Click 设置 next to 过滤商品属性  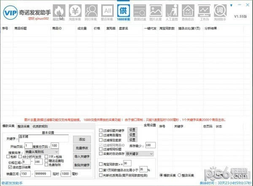tap(132, 135)
